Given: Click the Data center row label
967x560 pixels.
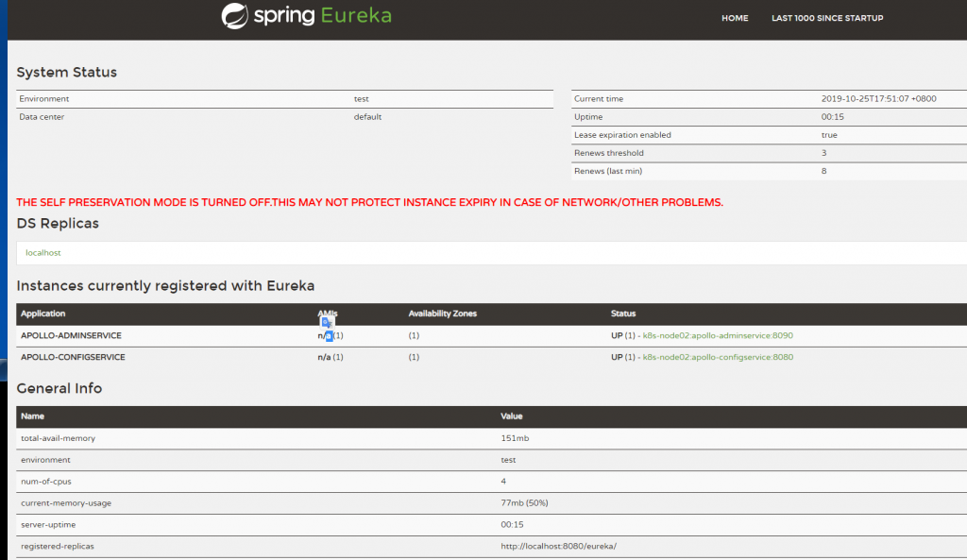Looking at the screenshot, I should (42, 116).
